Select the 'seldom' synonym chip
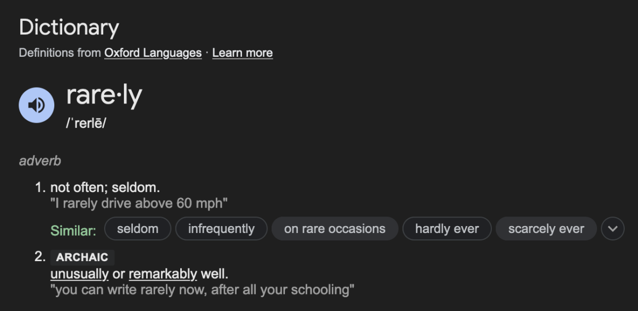 point(138,229)
